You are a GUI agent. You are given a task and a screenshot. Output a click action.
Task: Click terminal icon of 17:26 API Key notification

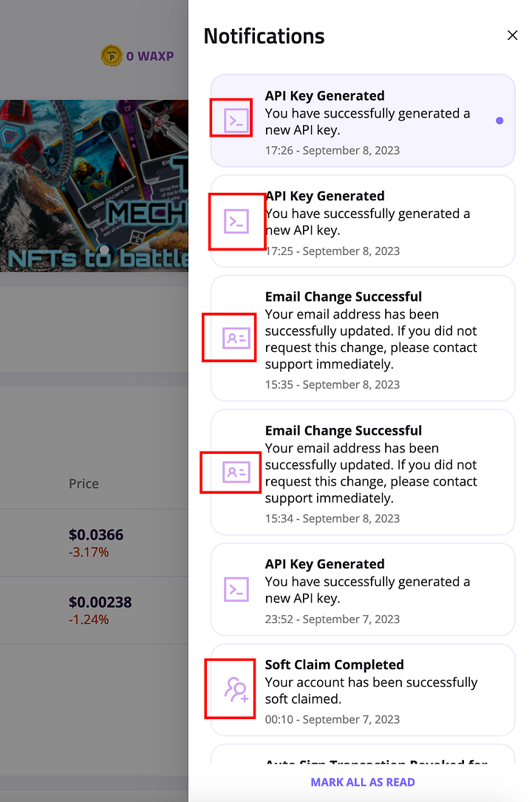point(236,120)
